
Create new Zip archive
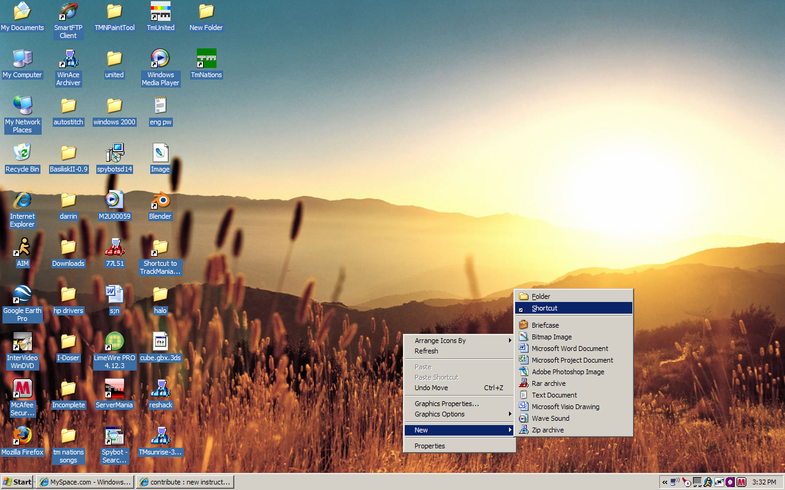pos(573,430)
